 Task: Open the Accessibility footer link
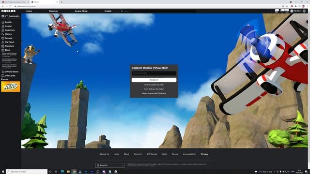(189, 154)
